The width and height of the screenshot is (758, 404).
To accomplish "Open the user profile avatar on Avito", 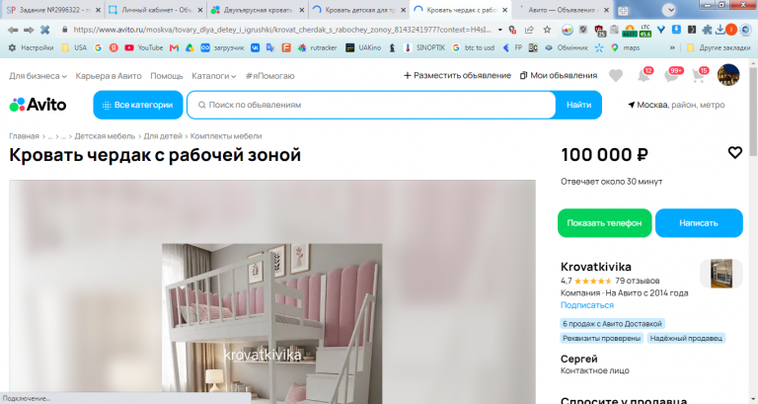I will [728, 75].
